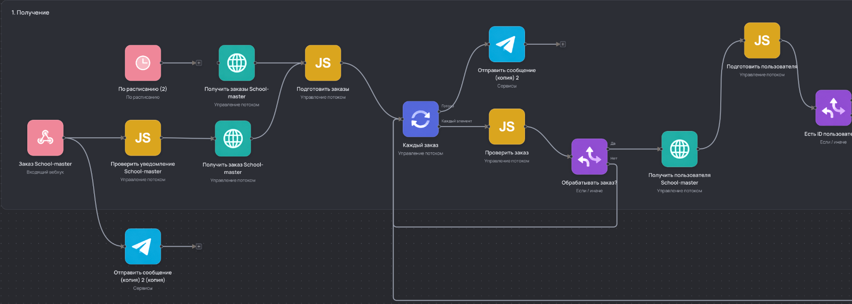The width and height of the screenshot is (852, 304).
Task: Select the 'Получить пользователя School-master' globe node icon
Action: (x=680, y=149)
